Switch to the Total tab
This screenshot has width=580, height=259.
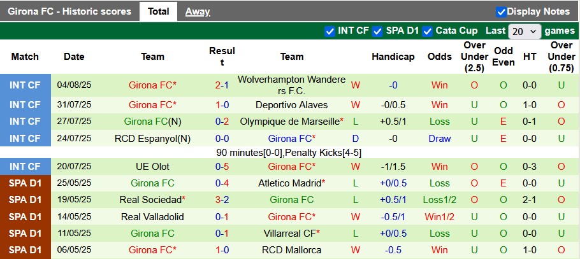click(158, 11)
